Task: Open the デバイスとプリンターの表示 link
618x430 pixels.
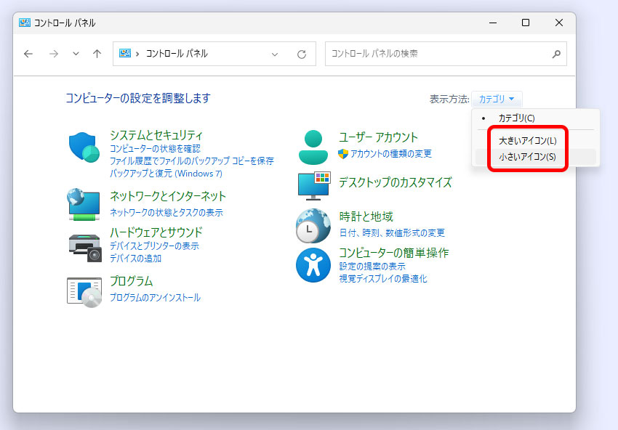Action: point(154,246)
